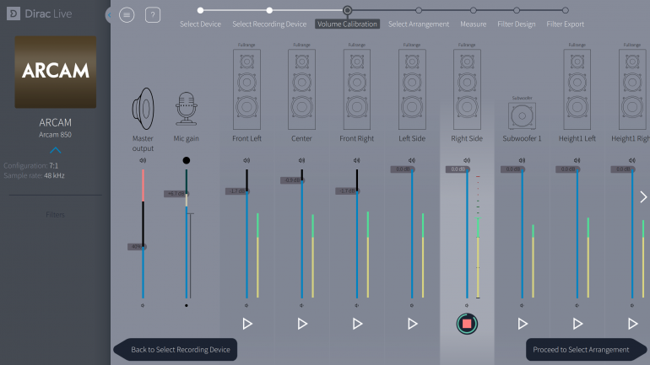
Task: Collapse the left sidebar panel arrow
Action: pyautogui.click(x=110, y=15)
